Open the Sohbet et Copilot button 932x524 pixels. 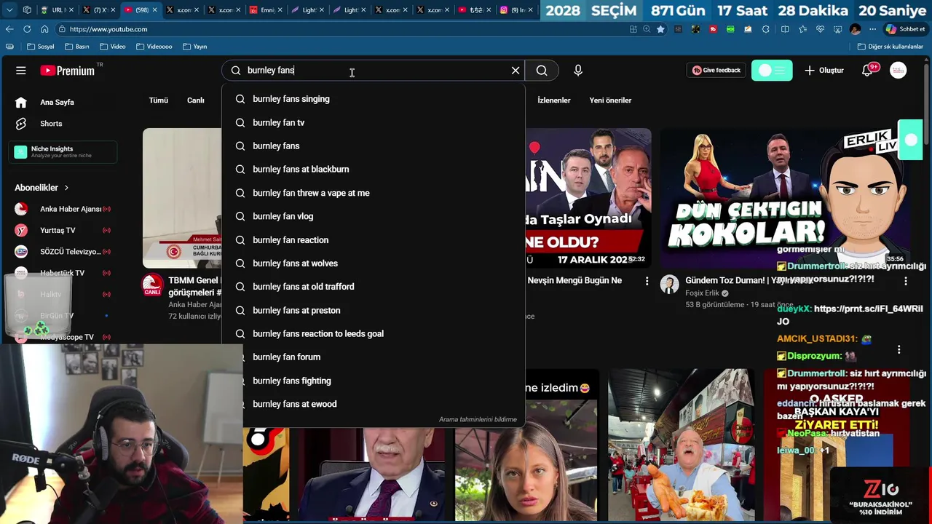coord(905,29)
